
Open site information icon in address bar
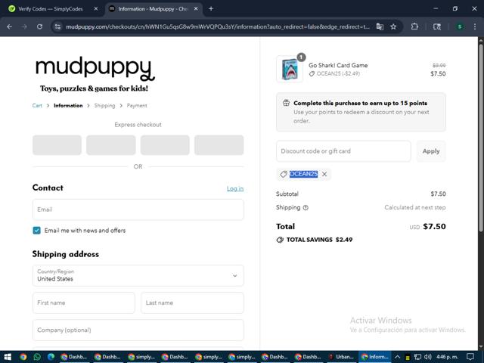tap(57, 27)
